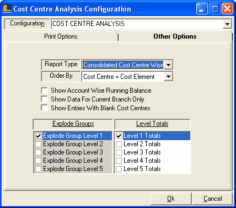This screenshot has width=236, height=208.
Task: Click the Cost Centre + Cost Element field
Action: [x=123, y=77]
